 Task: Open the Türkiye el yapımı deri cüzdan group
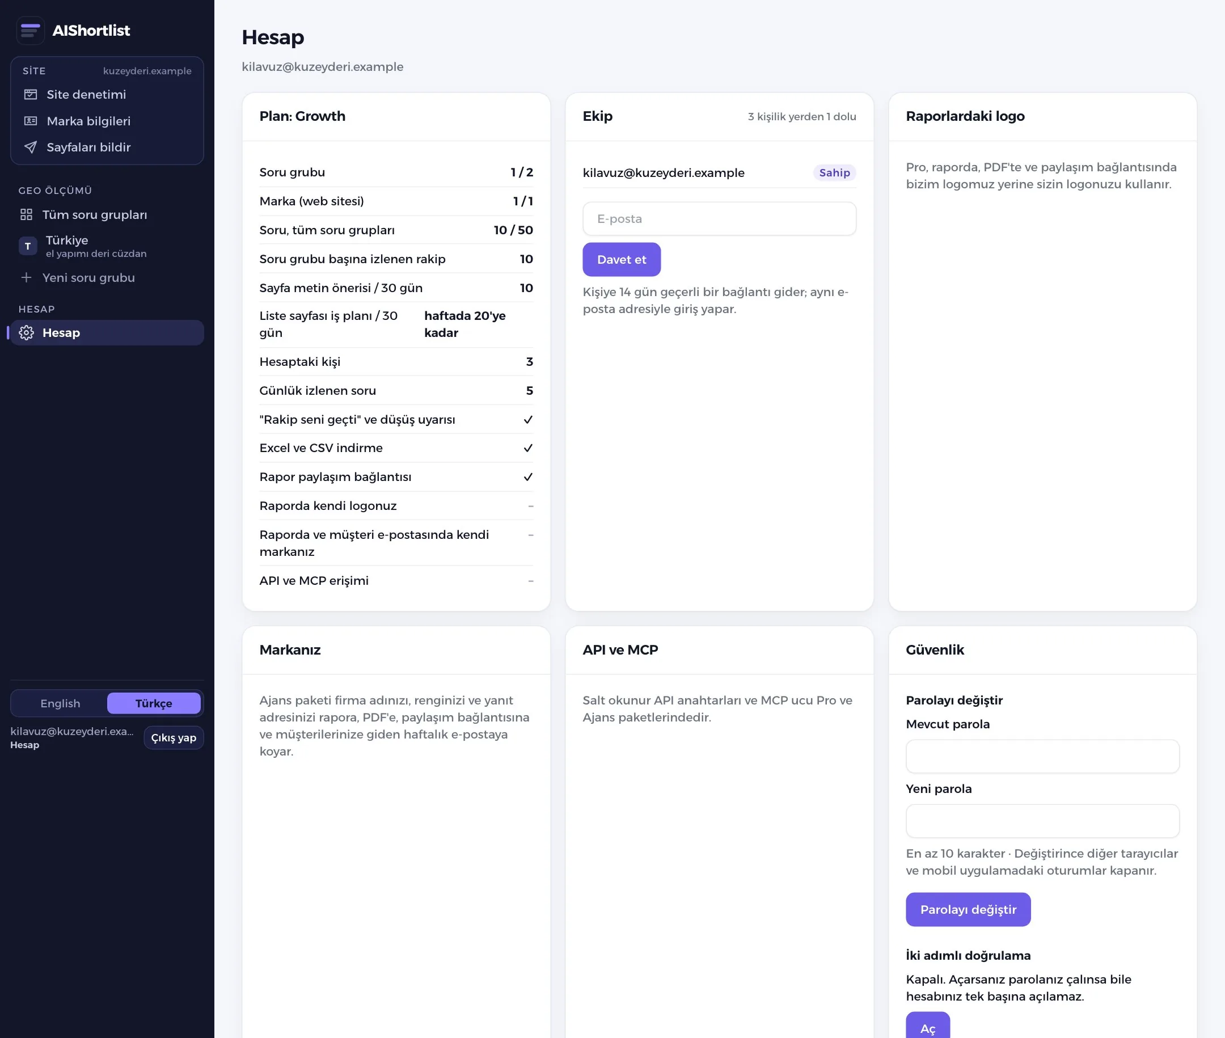[x=107, y=247]
